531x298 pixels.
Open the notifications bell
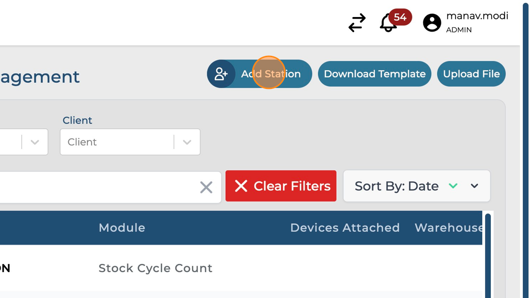(x=388, y=23)
